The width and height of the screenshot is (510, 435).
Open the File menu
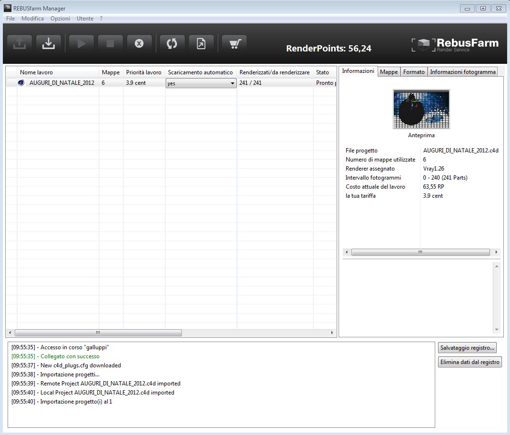pyautogui.click(x=10, y=19)
